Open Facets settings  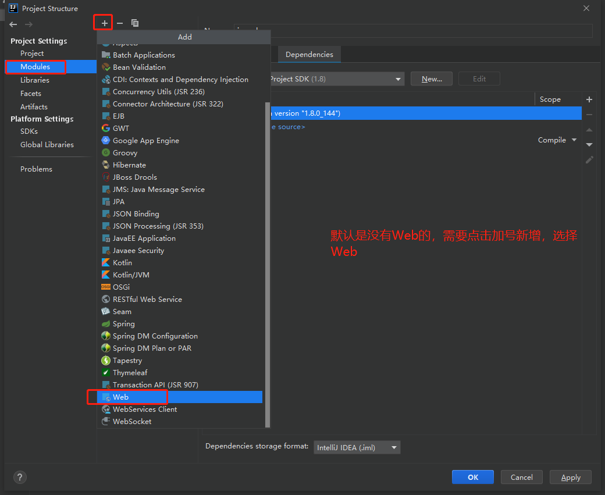pos(30,94)
